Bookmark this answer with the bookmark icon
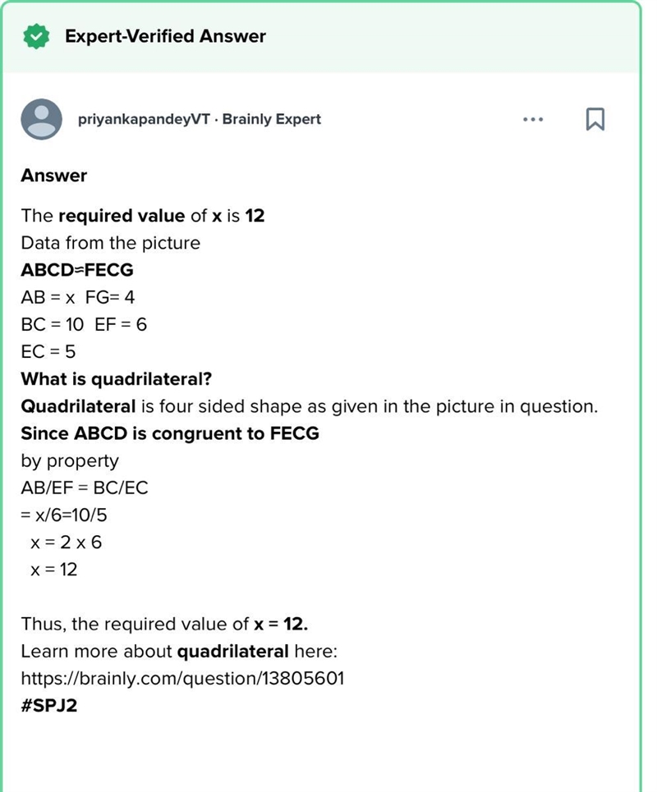 pos(595,119)
